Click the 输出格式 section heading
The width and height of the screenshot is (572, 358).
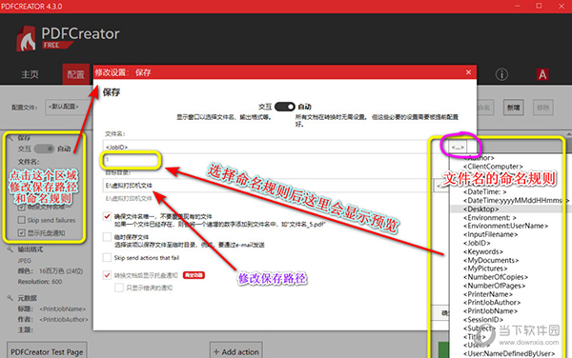(x=31, y=249)
